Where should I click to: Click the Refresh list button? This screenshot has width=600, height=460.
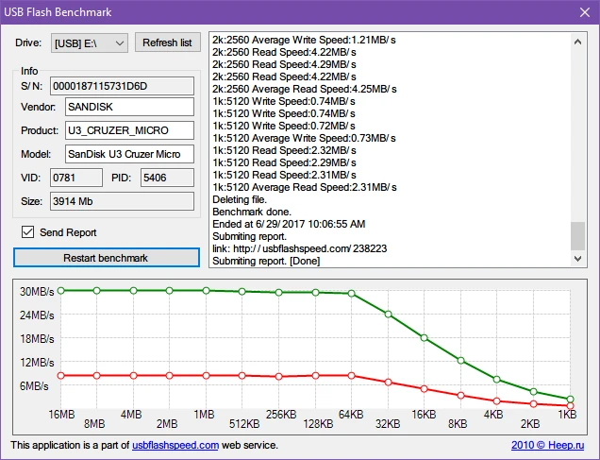167,43
